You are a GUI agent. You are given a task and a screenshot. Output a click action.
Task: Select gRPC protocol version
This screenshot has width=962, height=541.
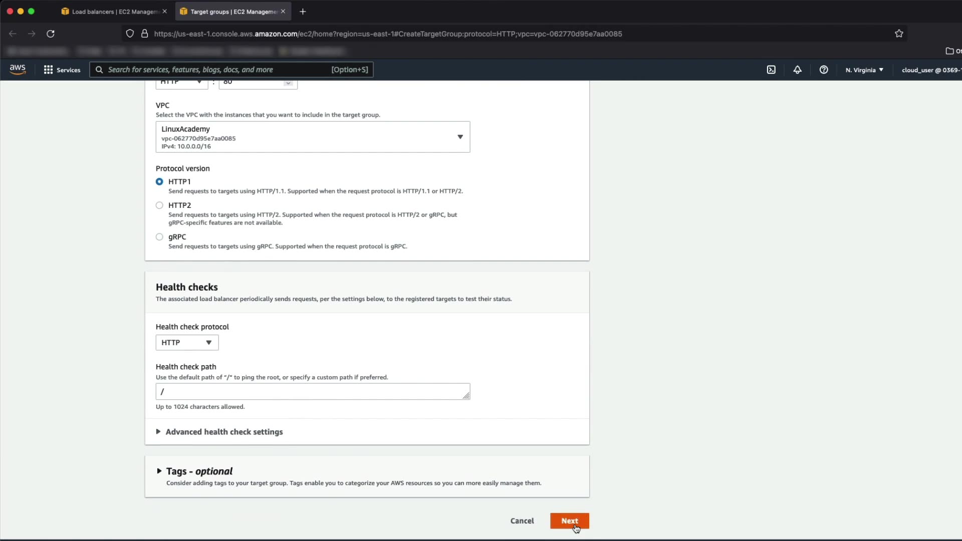159,237
